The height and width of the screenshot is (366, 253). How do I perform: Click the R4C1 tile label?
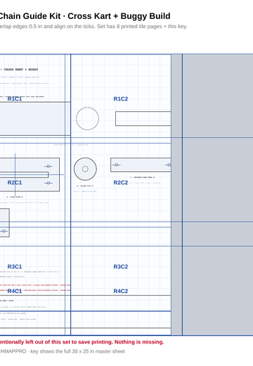[15, 291]
